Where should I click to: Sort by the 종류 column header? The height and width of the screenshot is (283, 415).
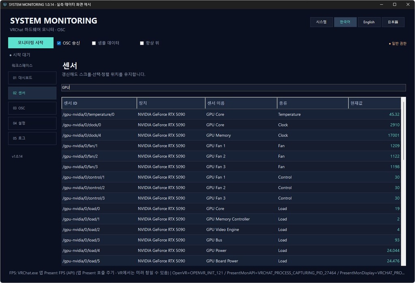[x=313, y=103]
